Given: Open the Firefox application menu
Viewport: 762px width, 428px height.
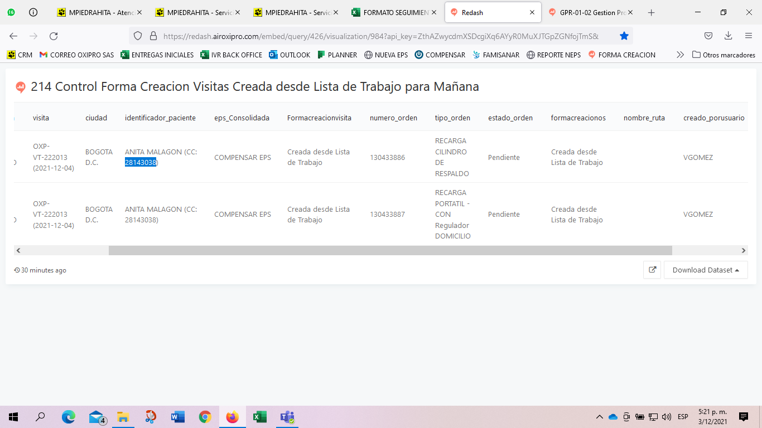Looking at the screenshot, I should pos(749,36).
